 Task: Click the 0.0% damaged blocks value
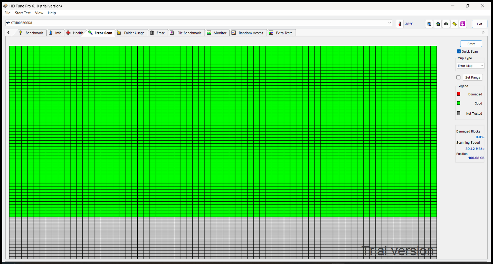[480, 137]
